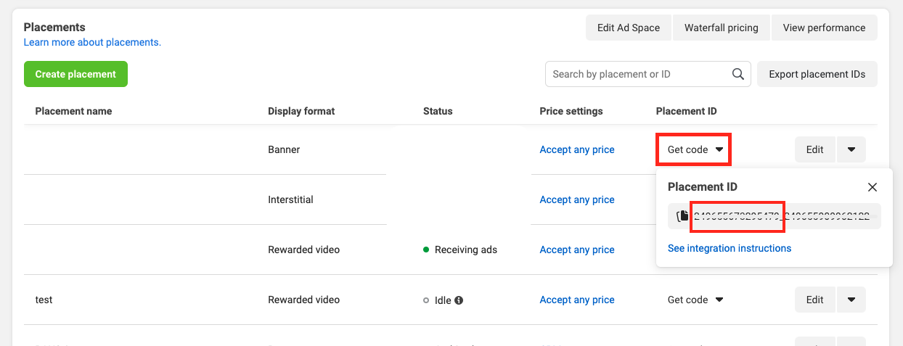Focus the Search by placement or ID field

(x=639, y=74)
